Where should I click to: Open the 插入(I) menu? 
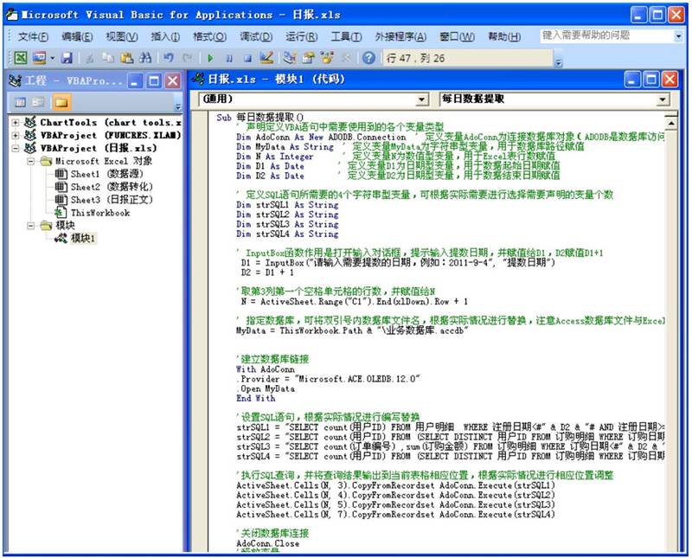tap(165, 36)
